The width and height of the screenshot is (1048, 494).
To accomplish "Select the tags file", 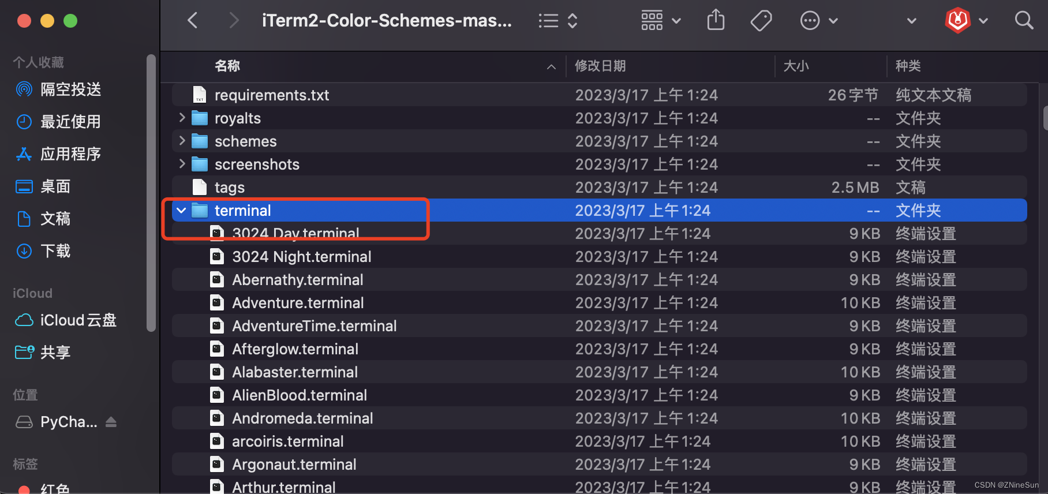I will (599, 187).
